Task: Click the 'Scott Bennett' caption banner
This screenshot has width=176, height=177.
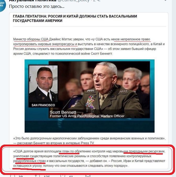Action: (87, 114)
